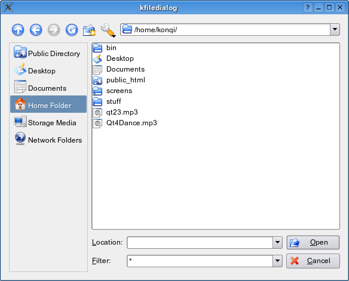Open the wrench configure menu
The height and width of the screenshot is (281, 349).
click(x=108, y=30)
